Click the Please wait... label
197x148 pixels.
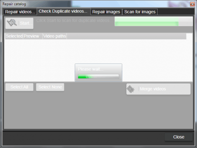(91, 69)
